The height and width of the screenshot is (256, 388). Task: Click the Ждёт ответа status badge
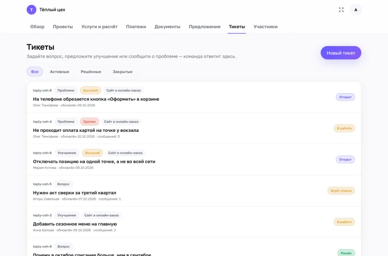[x=341, y=191]
